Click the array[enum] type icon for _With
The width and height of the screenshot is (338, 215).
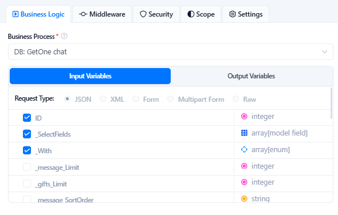[244, 149]
